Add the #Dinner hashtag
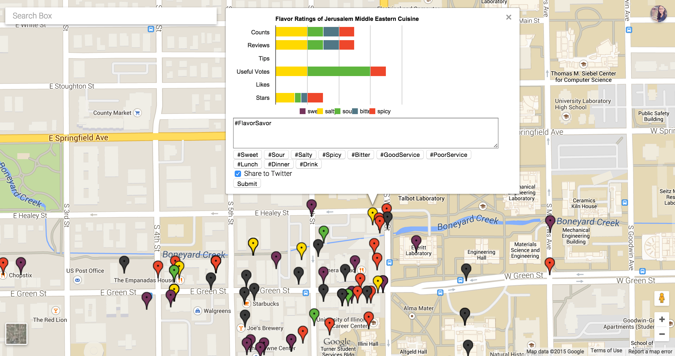 pyautogui.click(x=279, y=164)
